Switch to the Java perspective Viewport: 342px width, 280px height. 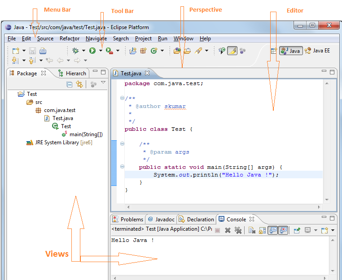tap(291, 51)
